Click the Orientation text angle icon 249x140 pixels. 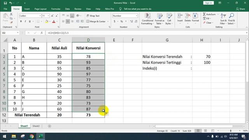[78, 16]
